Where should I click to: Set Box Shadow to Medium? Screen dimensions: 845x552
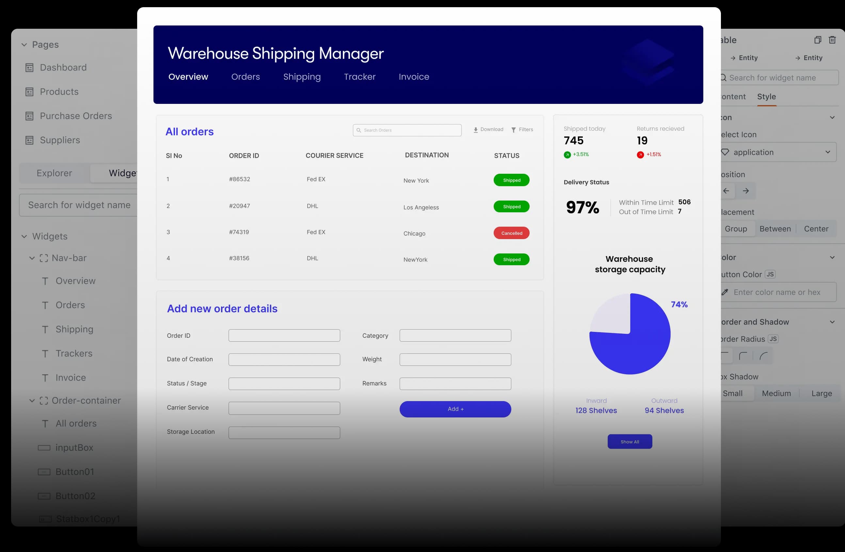776,393
